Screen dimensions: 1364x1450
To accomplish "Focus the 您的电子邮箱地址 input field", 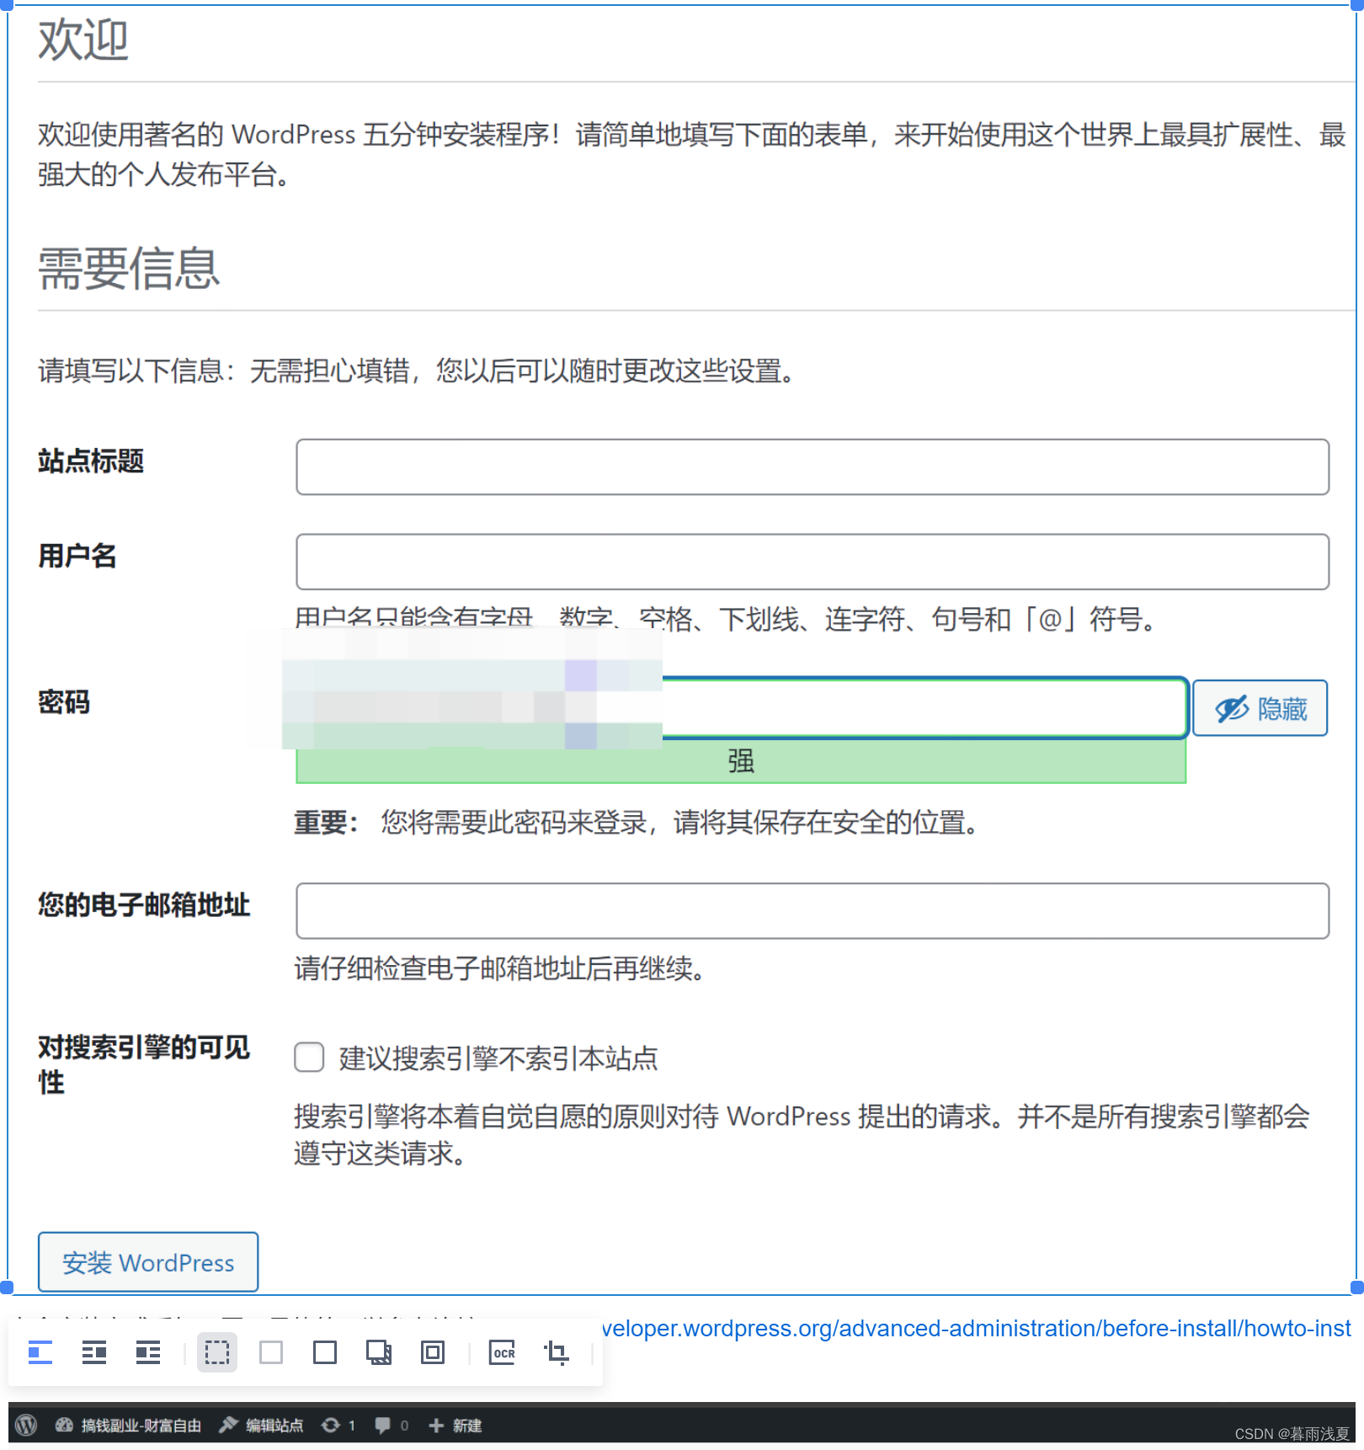I will (813, 911).
